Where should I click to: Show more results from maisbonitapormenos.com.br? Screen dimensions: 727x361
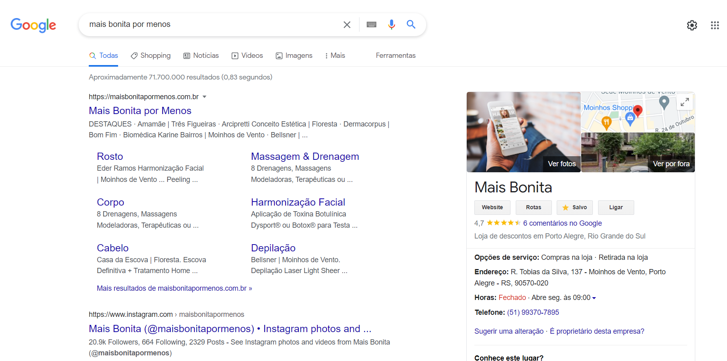pos(174,288)
